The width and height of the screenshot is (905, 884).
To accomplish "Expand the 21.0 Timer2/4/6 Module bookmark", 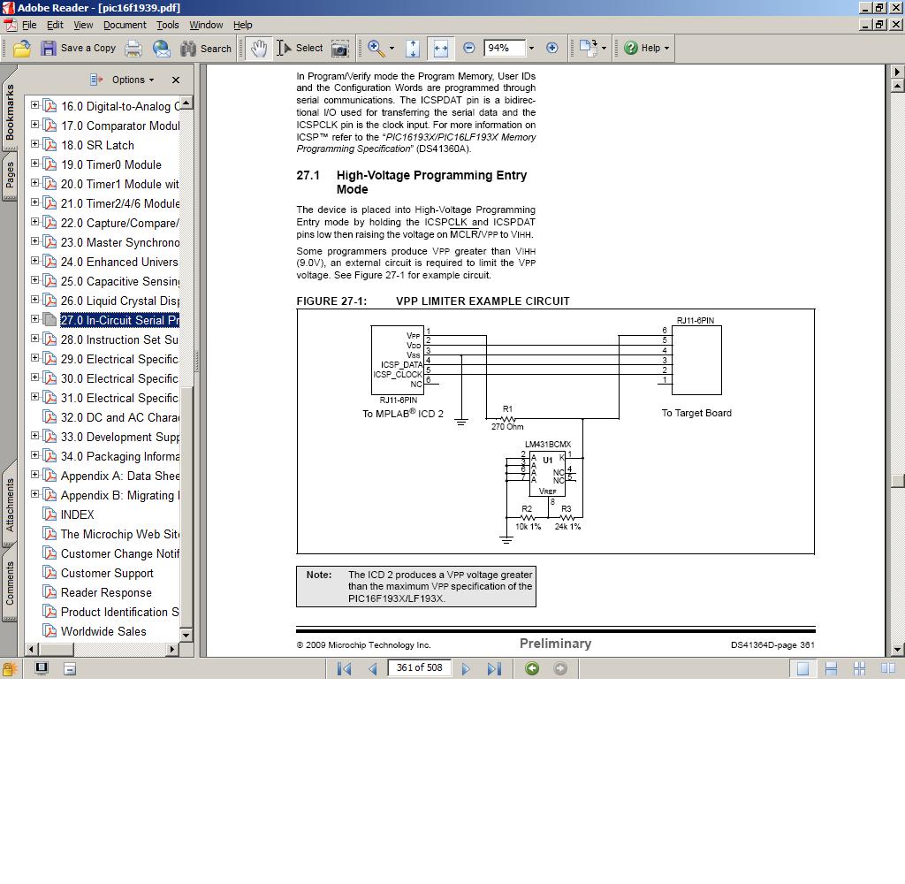I will [34, 202].
